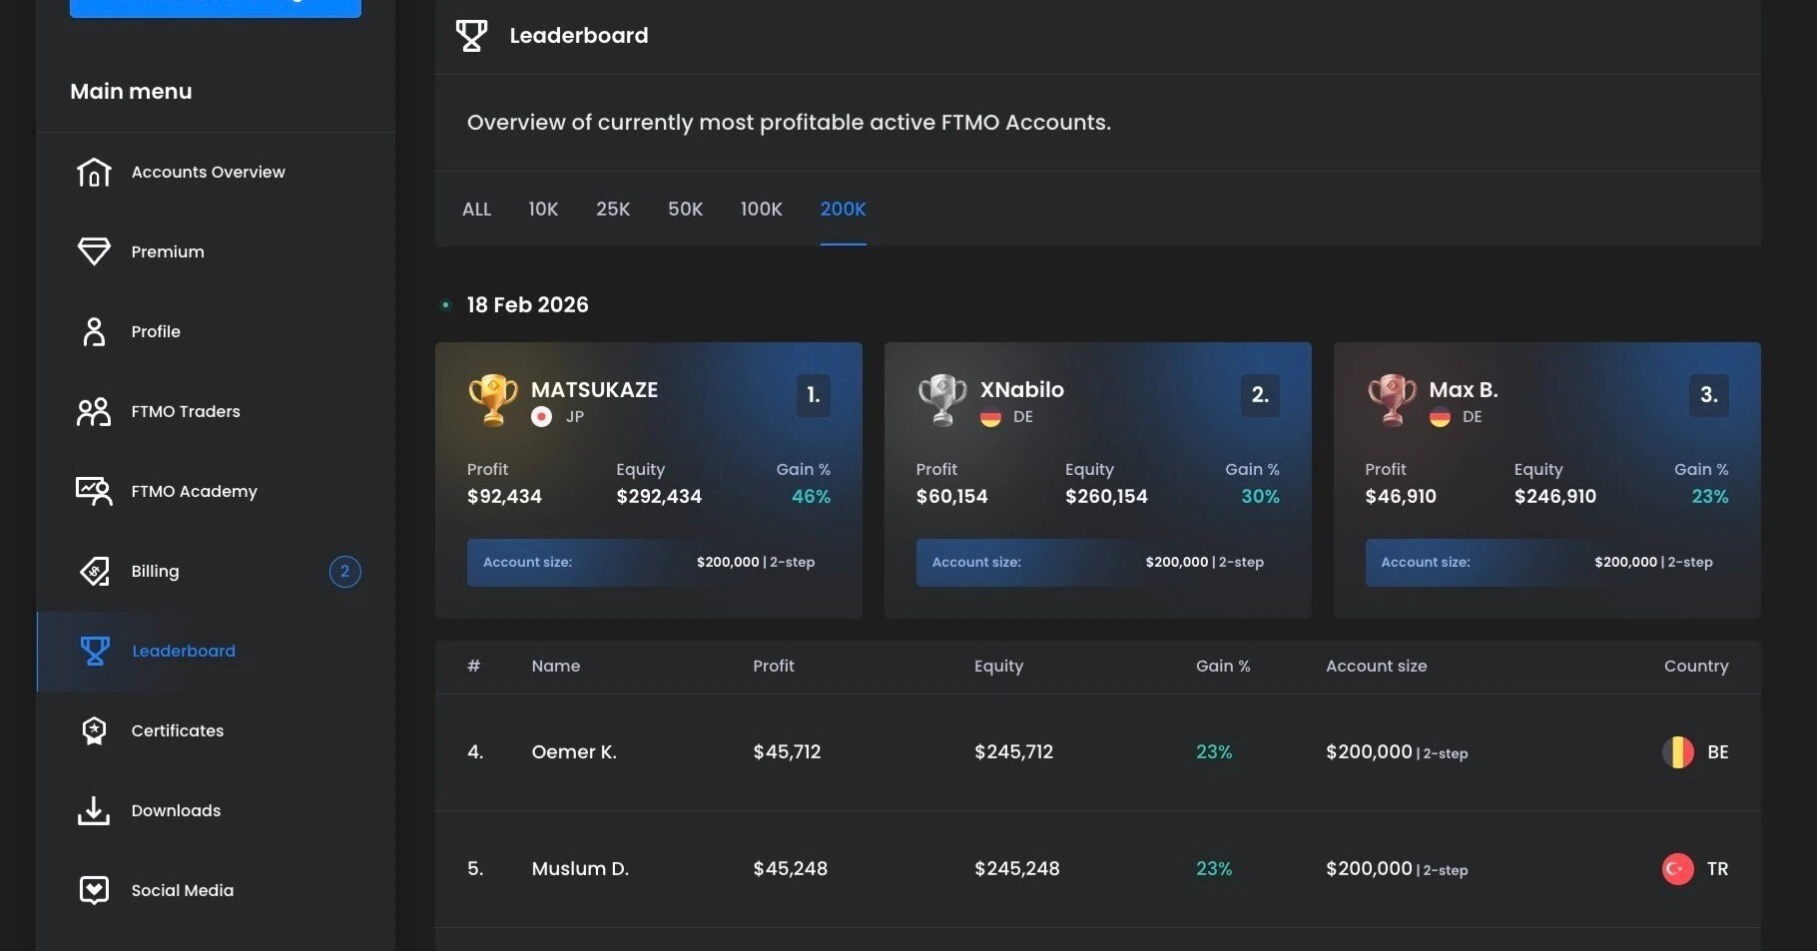Select the Billing price-tag icon
The height and width of the screenshot is (951, 1817).
(94, 571)
